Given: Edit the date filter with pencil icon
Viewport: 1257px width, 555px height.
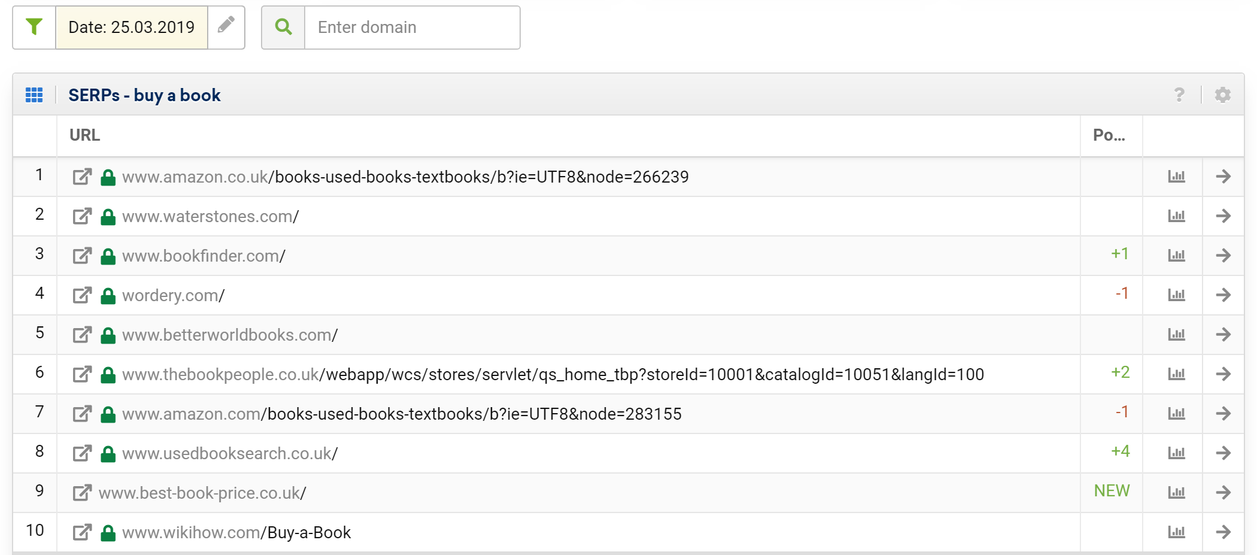Looking at the screenshot, I should click(226, 25).
